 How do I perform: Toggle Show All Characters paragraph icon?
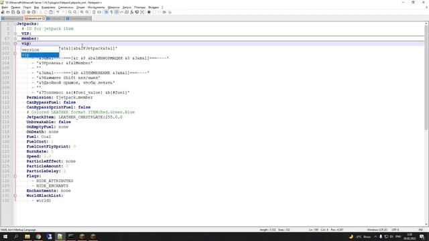[x=111, y=12]
